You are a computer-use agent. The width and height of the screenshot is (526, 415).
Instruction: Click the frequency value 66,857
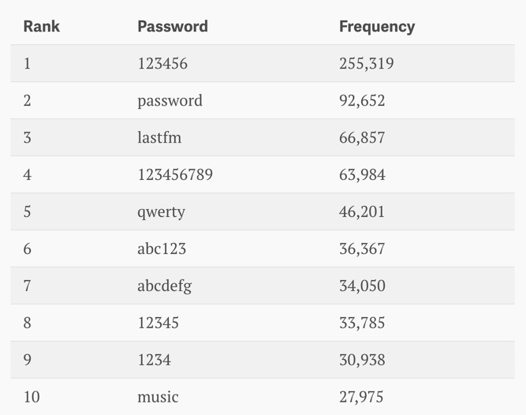(362, 137)
